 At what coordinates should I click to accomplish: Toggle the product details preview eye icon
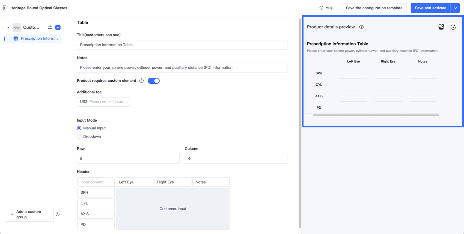(362, 27)
